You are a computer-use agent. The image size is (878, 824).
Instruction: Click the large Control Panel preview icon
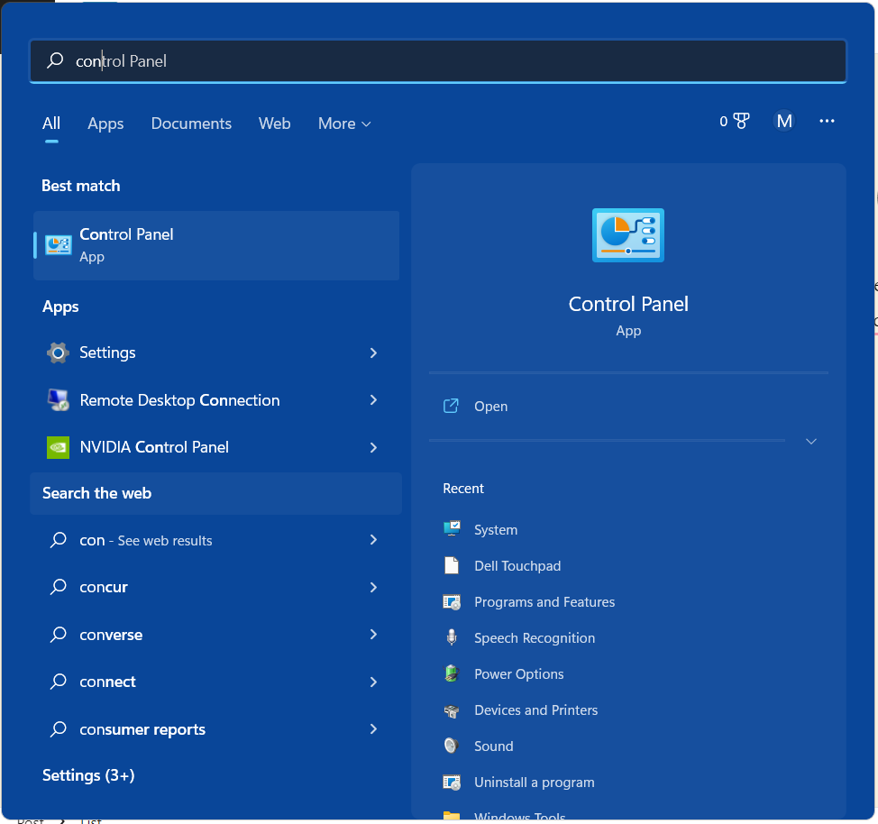[627, 235]
